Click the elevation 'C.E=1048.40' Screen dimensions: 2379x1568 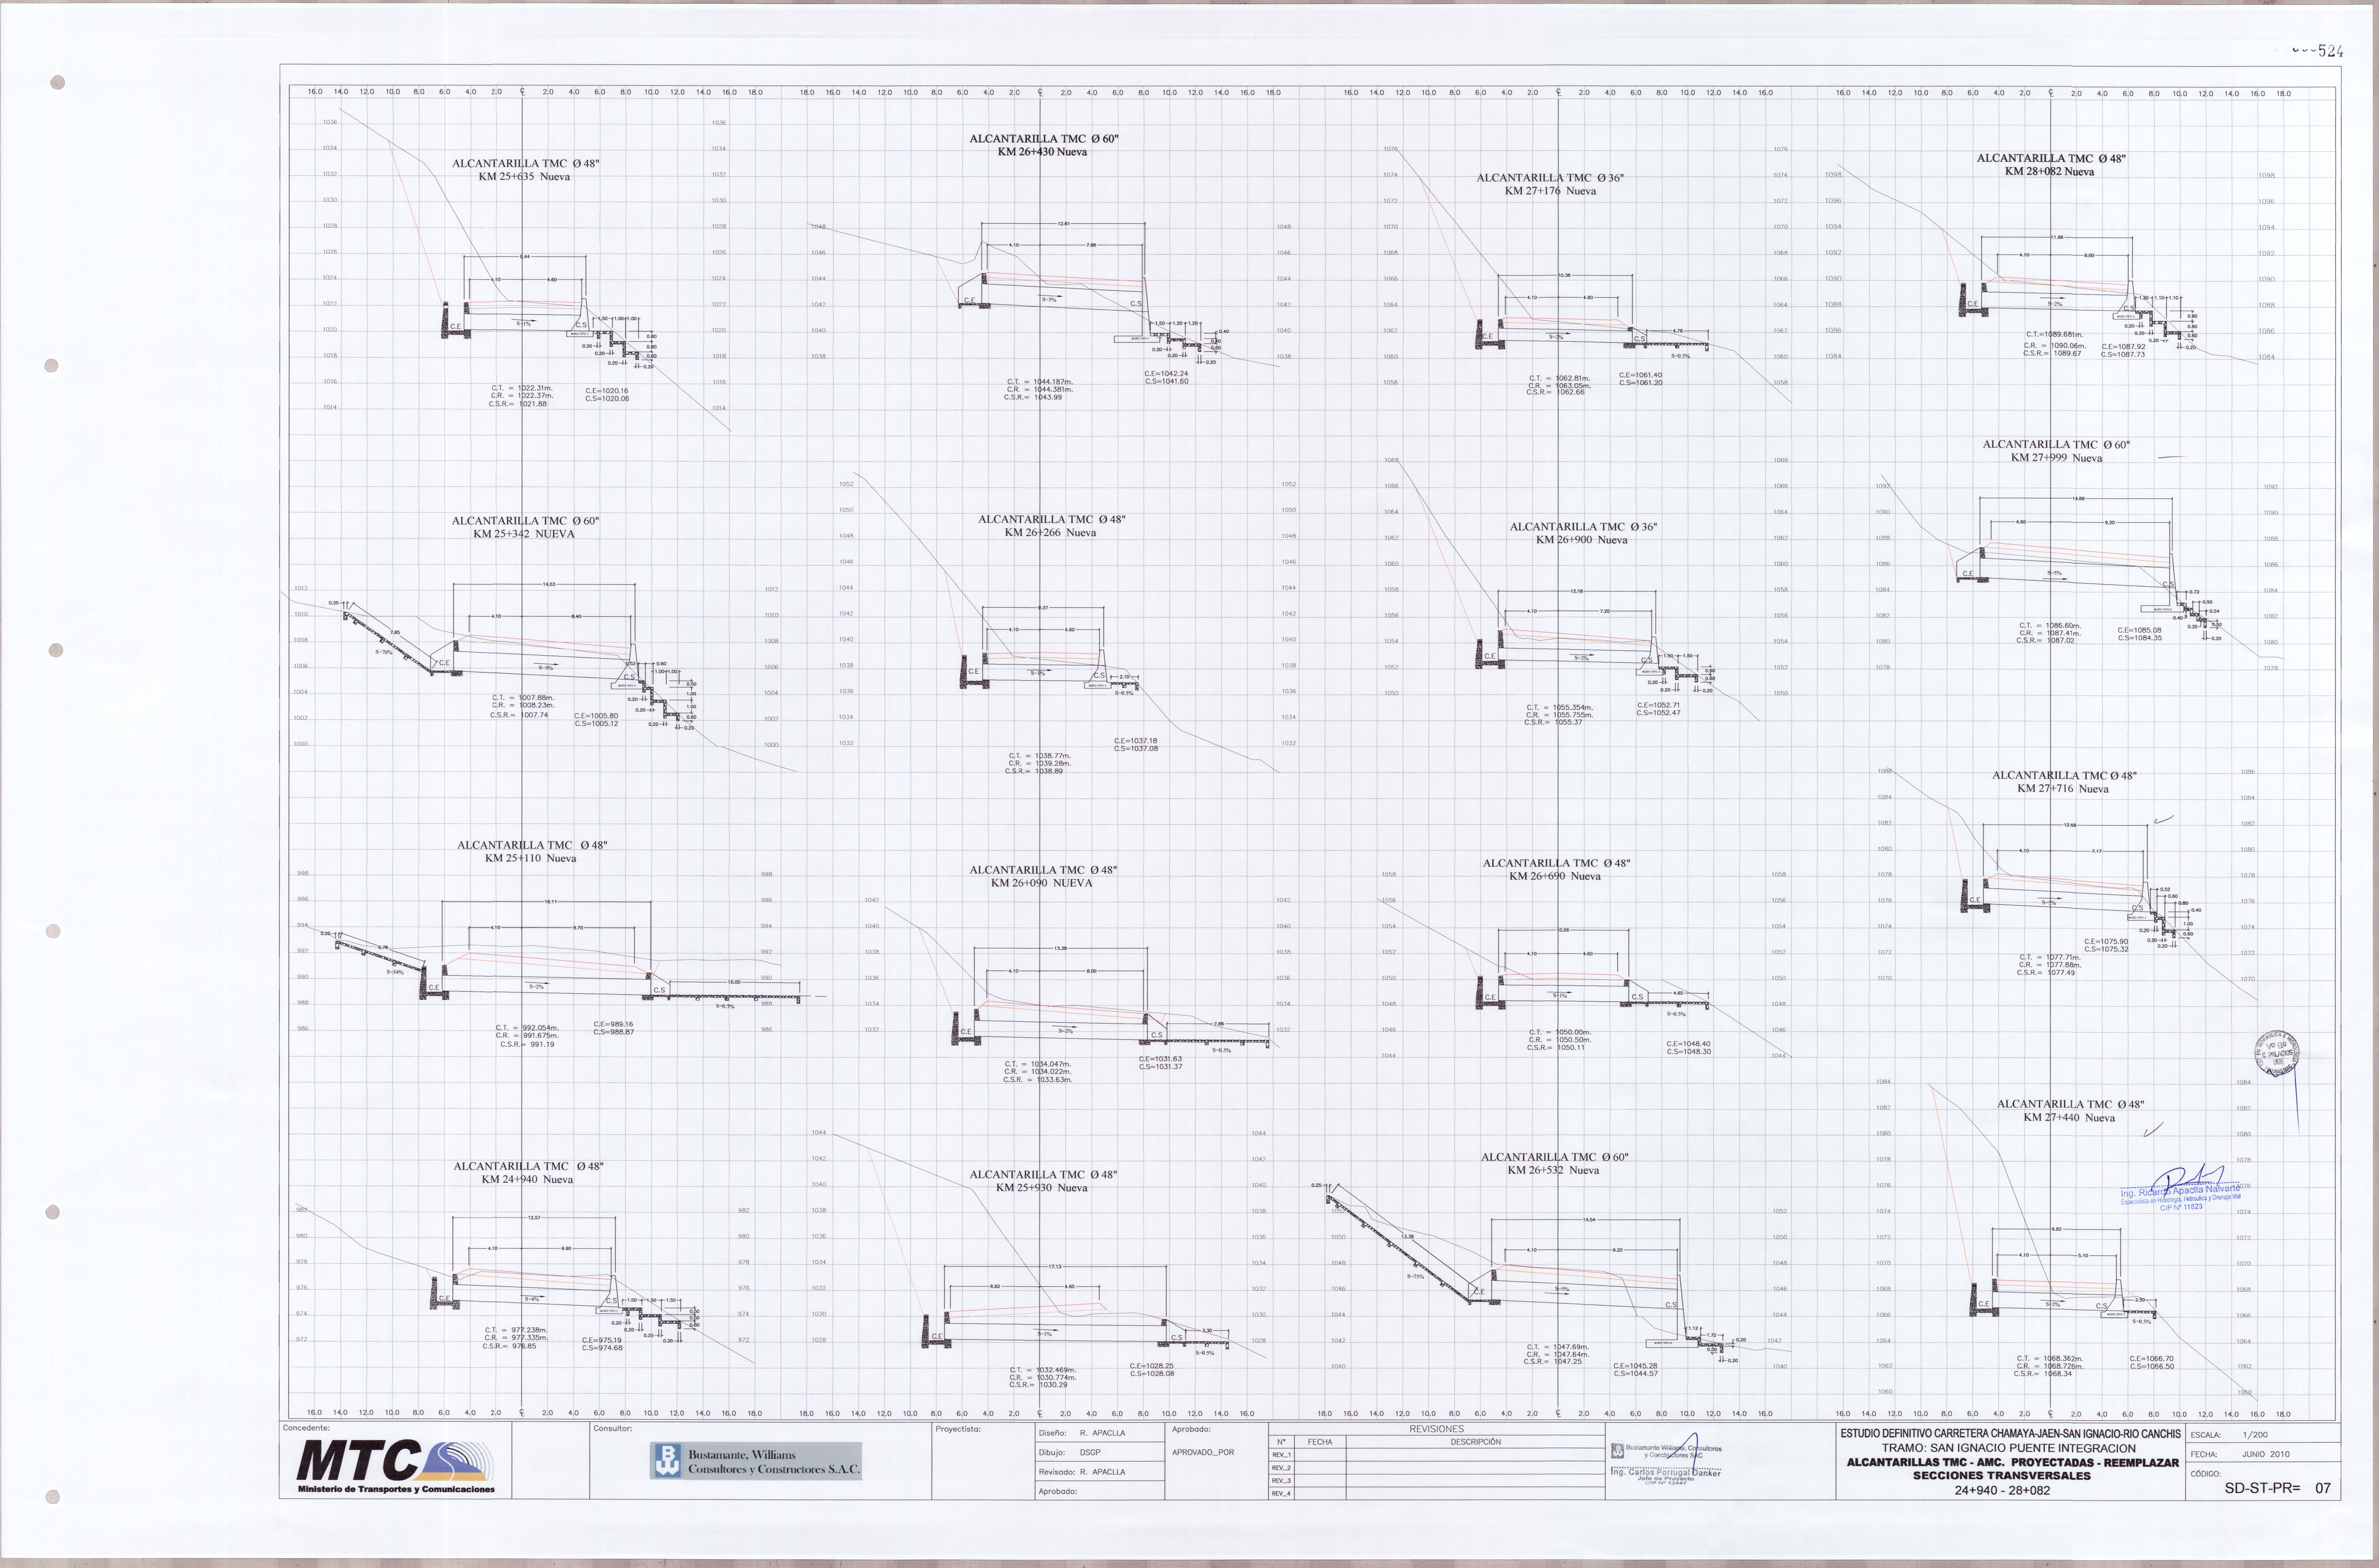pos(1688,1044)
